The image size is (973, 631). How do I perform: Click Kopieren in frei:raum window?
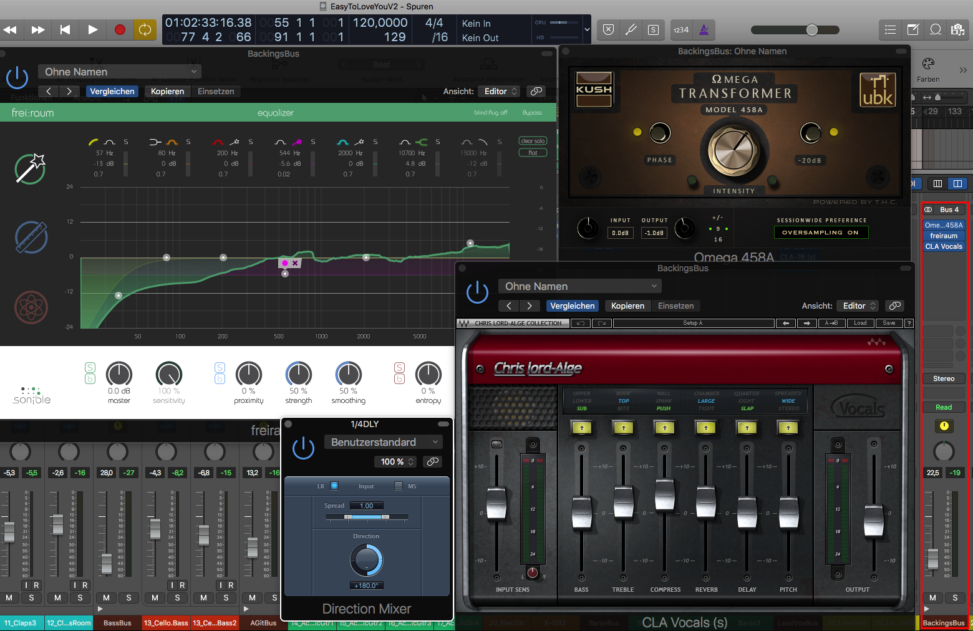[x=167, y=91]
